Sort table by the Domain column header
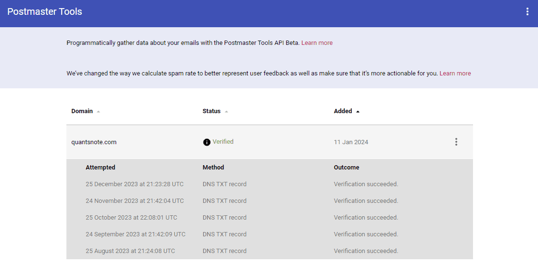The width and height of the screenshot is (538, 264). coord(82,111)
